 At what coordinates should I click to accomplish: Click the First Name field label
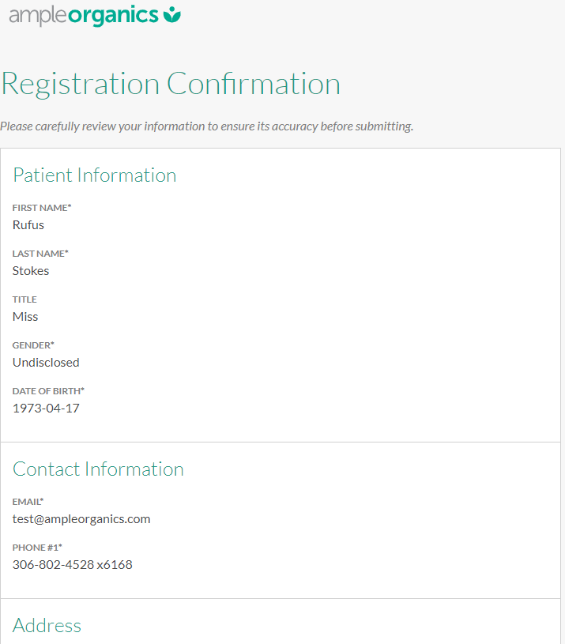pos(42,208)
